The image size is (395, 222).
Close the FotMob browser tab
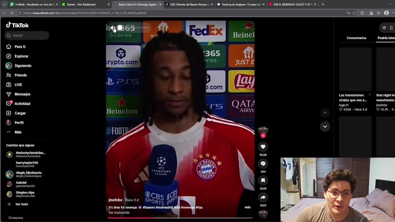tap(57, 4)
